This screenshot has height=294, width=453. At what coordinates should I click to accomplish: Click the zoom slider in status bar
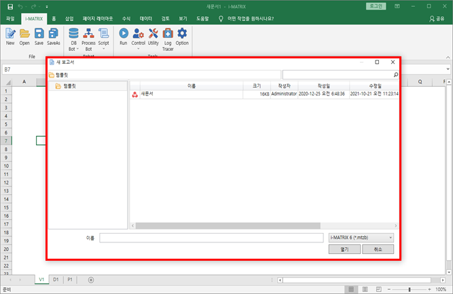coord(409,289)
